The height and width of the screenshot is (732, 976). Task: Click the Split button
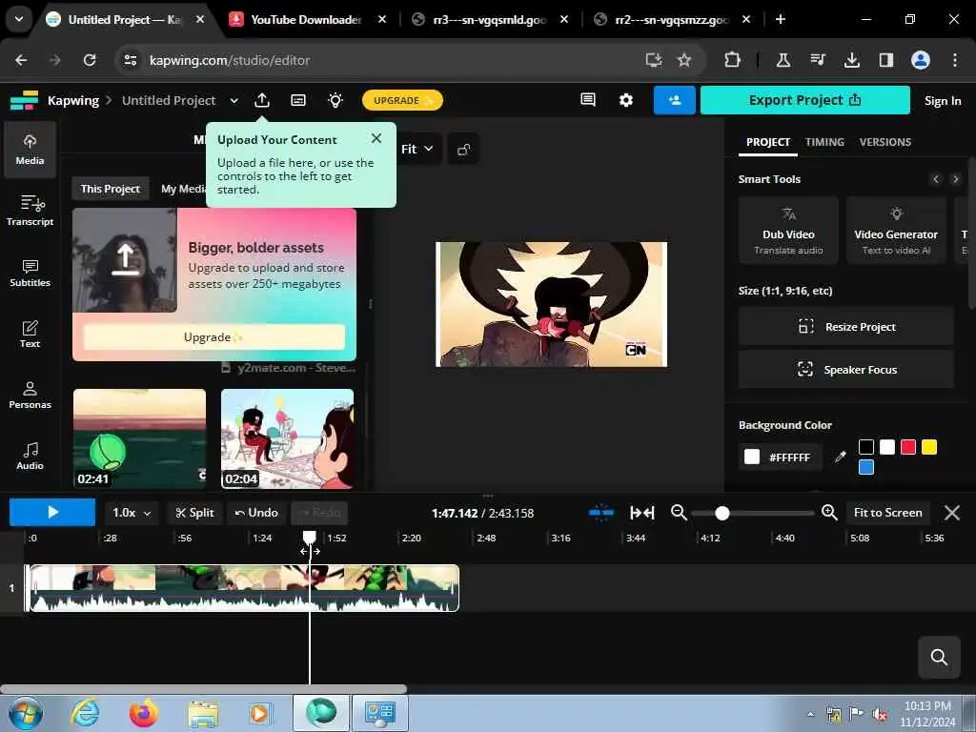194,513
